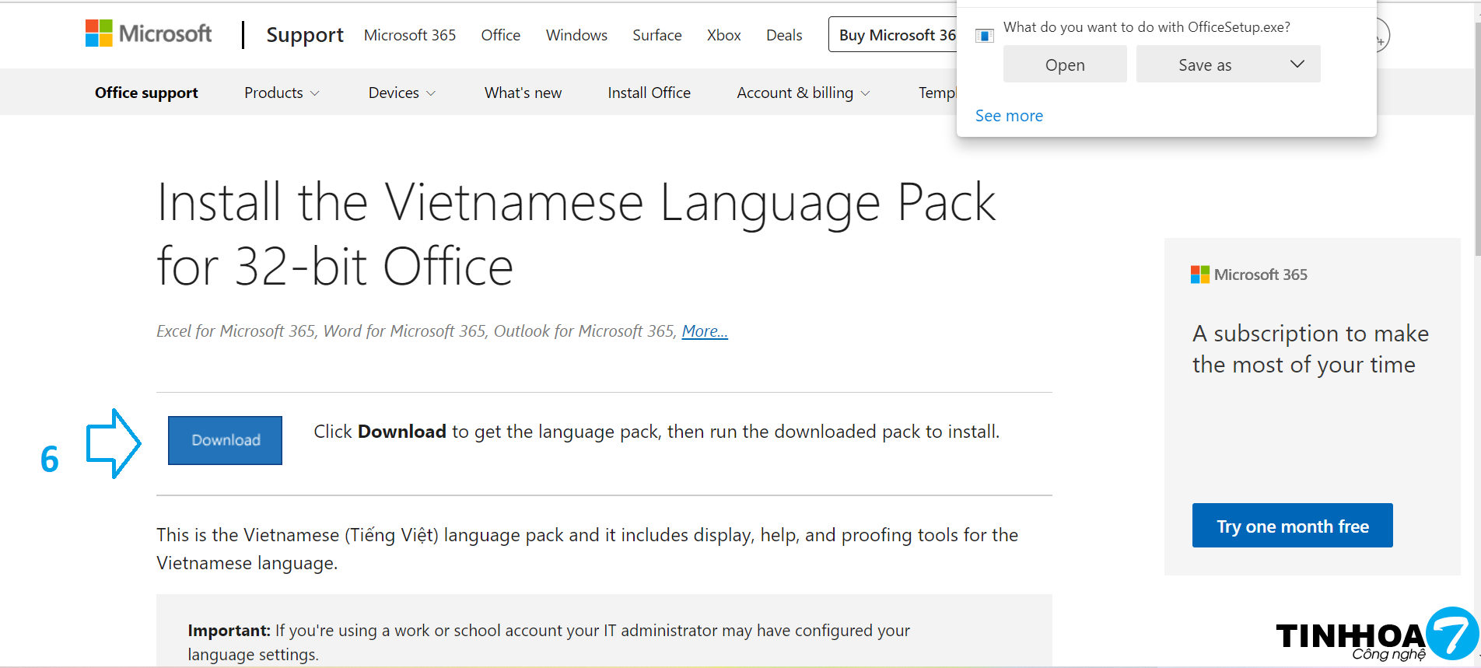Open the What's new page
Screen dimensions: 1481x668
523,93
